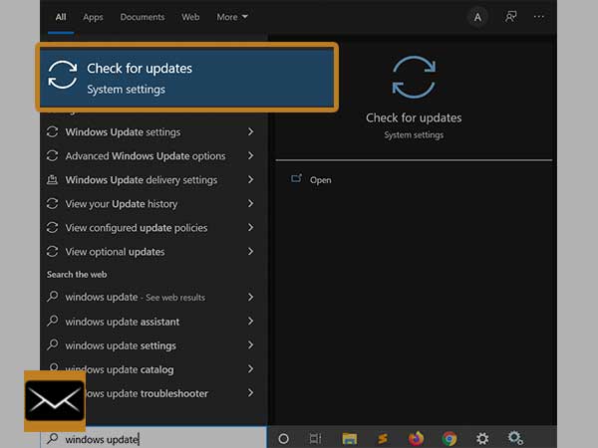
Task: Expand arrow for Windows Update settings
Action: [250, 131]
